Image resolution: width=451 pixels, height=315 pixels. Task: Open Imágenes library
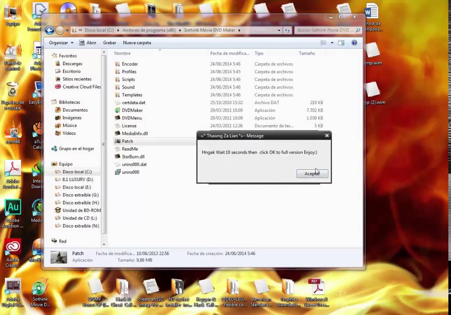[72, 118]
